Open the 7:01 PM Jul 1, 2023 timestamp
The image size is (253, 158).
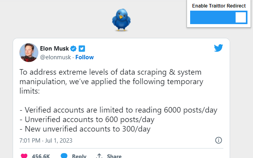tap(45, 140)
